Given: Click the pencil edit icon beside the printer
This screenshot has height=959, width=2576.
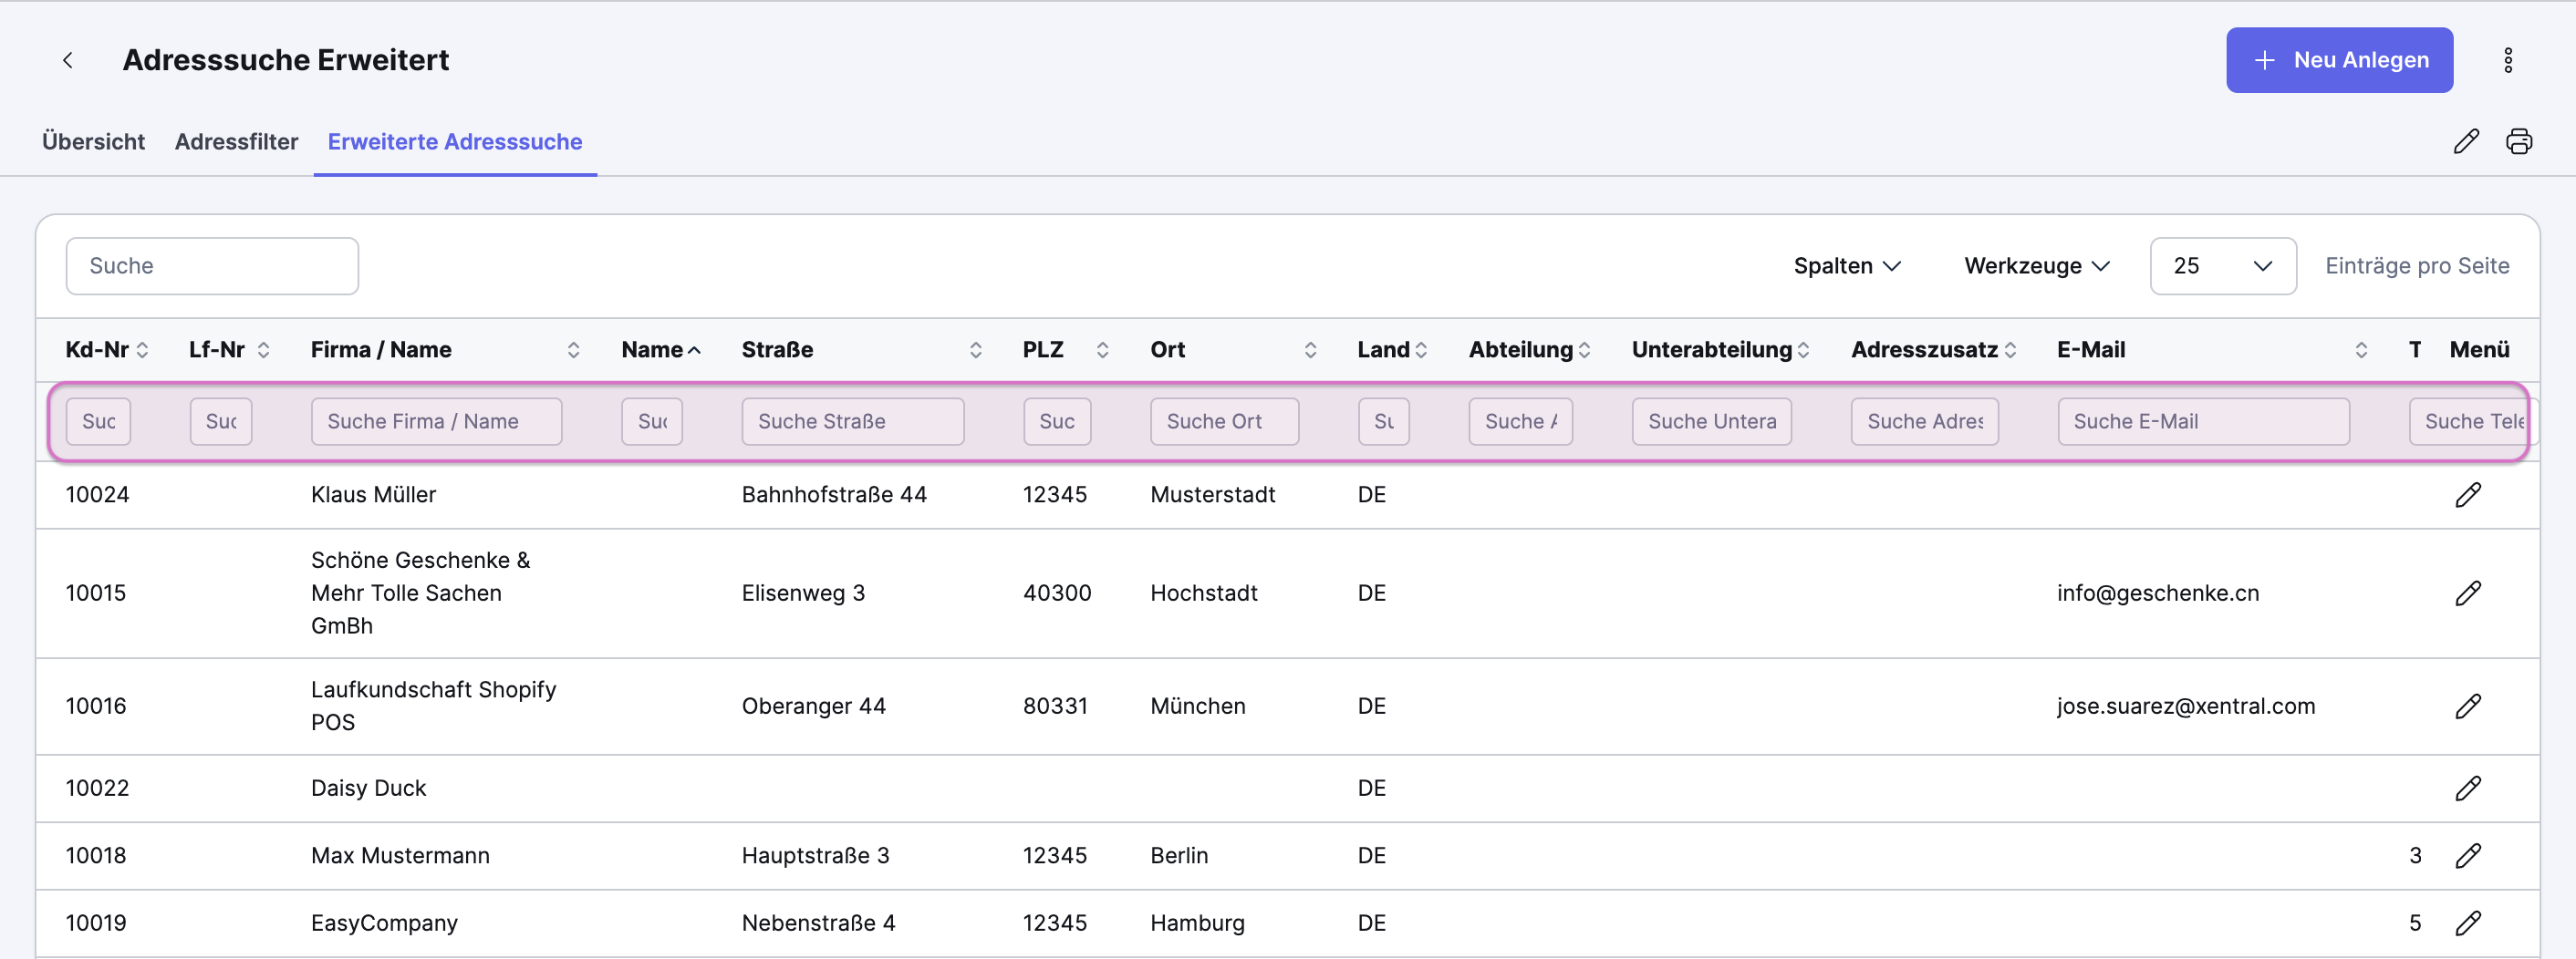Looking at the screenshot, I should point(2465,142).
